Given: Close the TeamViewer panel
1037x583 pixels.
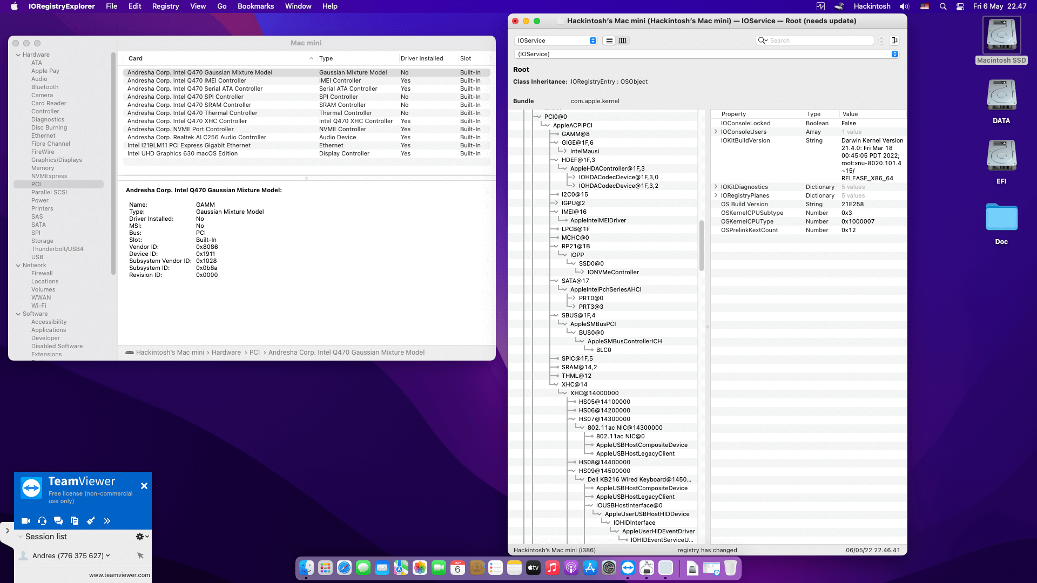Looking at the screenshot, I should 144,486.
